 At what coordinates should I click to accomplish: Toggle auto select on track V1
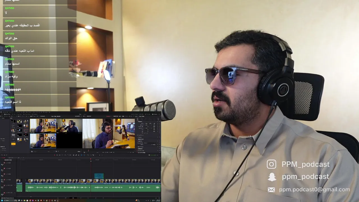click(8, 180)
